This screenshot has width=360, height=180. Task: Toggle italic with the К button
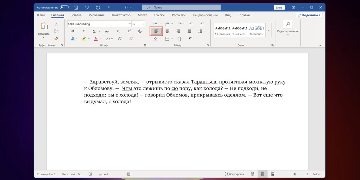click(x=84, y=31)
